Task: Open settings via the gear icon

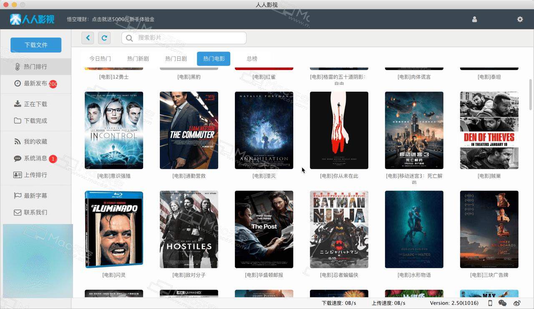Action: (x=520, y=19)
